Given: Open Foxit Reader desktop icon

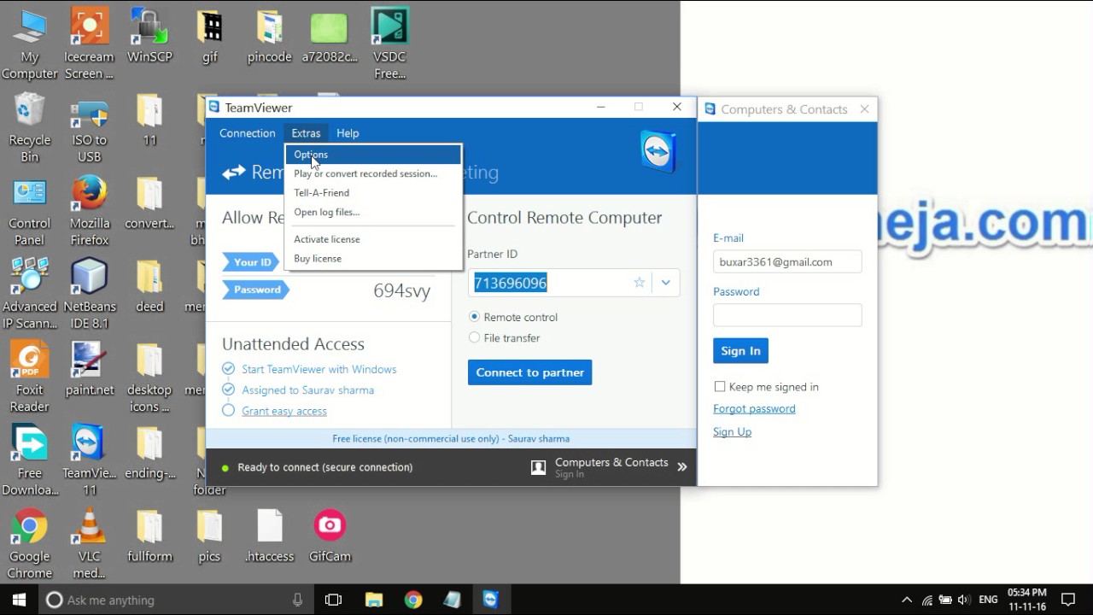Looking at the screenshot, I should [30, 377].
